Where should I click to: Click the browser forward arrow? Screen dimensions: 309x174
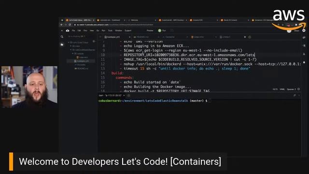[x=66, y=25]
